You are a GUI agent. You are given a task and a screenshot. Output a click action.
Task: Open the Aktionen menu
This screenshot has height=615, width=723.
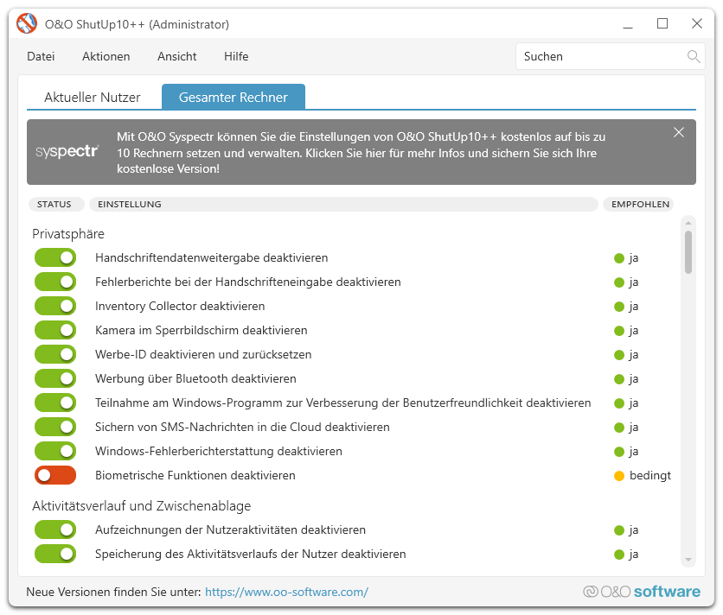point(106,56)
